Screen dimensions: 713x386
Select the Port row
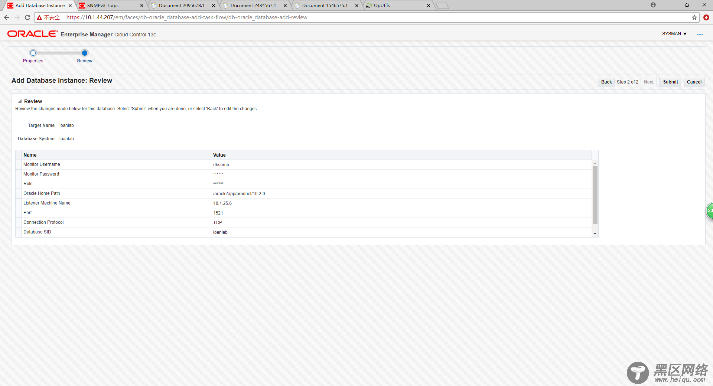tap(304, 213)
